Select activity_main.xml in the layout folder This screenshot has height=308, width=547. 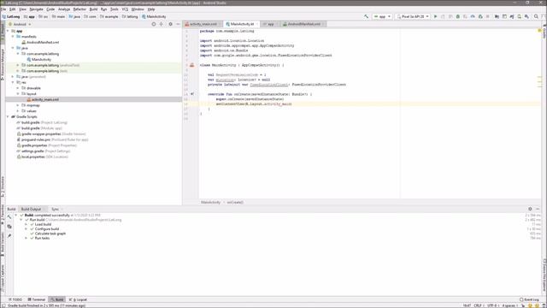click(43, 99)
